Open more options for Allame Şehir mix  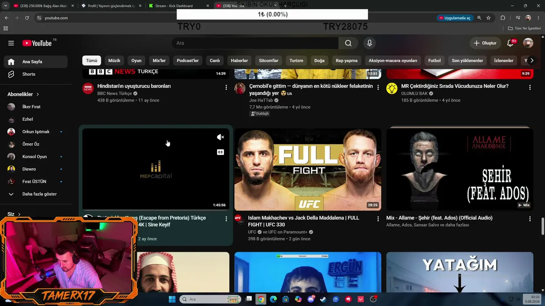(x=530, y=219)
